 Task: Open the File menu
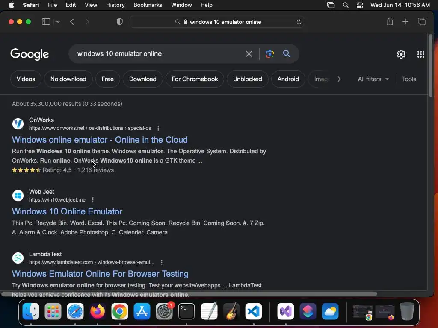click(52, 5)
